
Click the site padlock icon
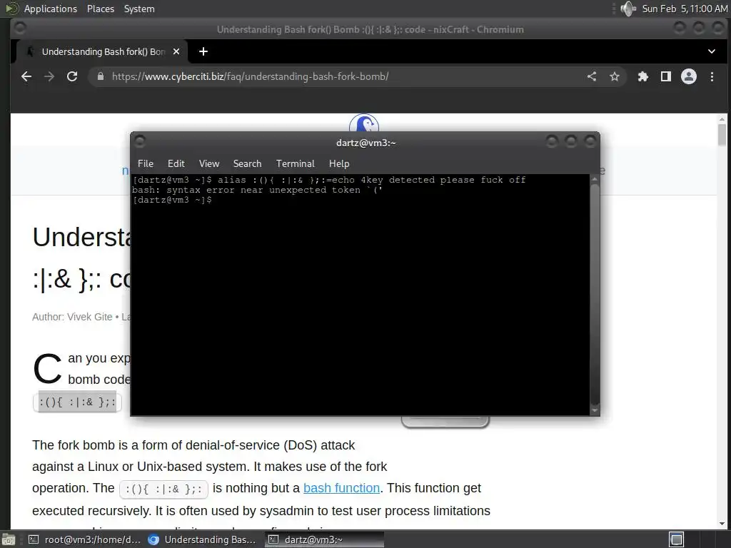click(100, 76)
